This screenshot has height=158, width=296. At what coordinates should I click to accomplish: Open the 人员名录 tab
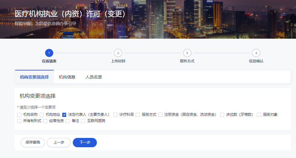94,77
